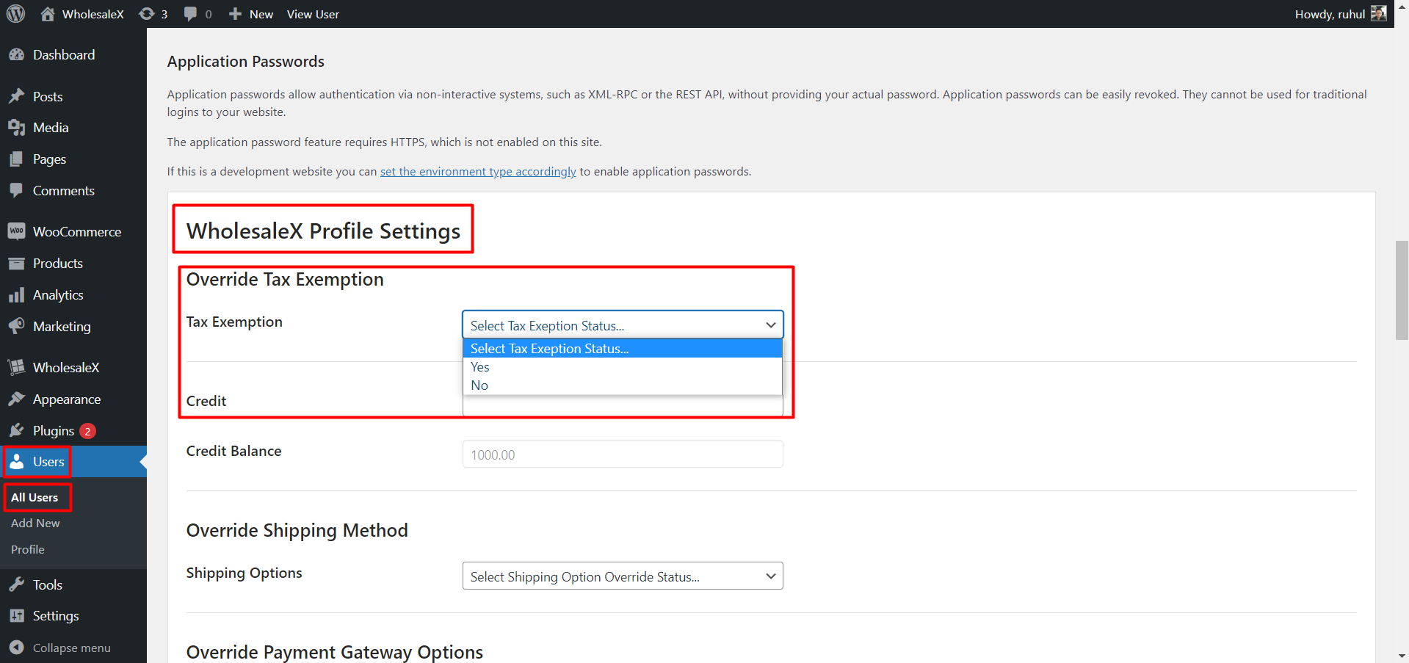The image size is (1409, 663).
Task: Open the Analytics chart icon
Action: pyautogui.click(x=18, y=294)
